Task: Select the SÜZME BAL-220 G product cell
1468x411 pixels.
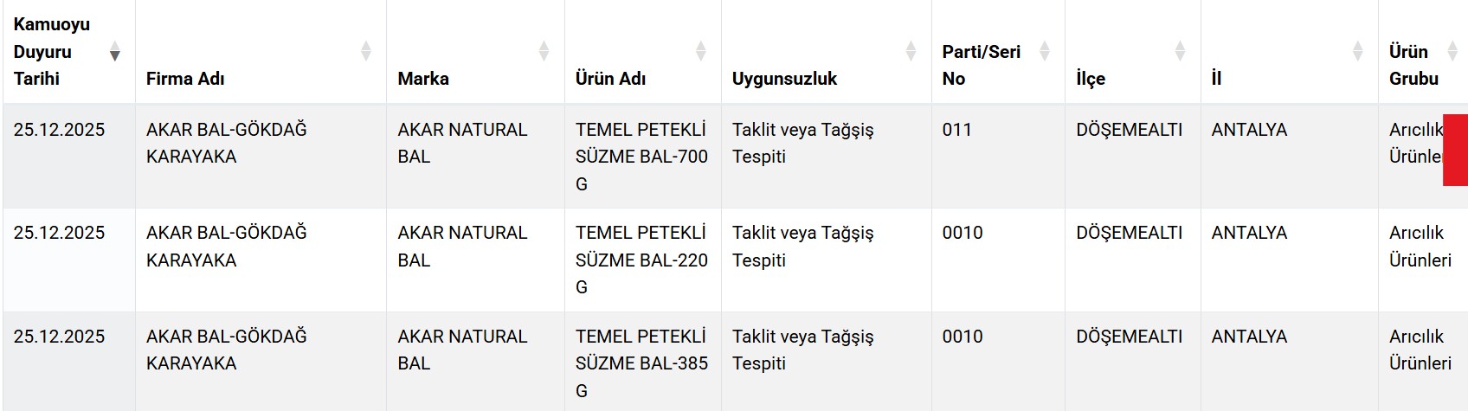Action: pos(641,260)
